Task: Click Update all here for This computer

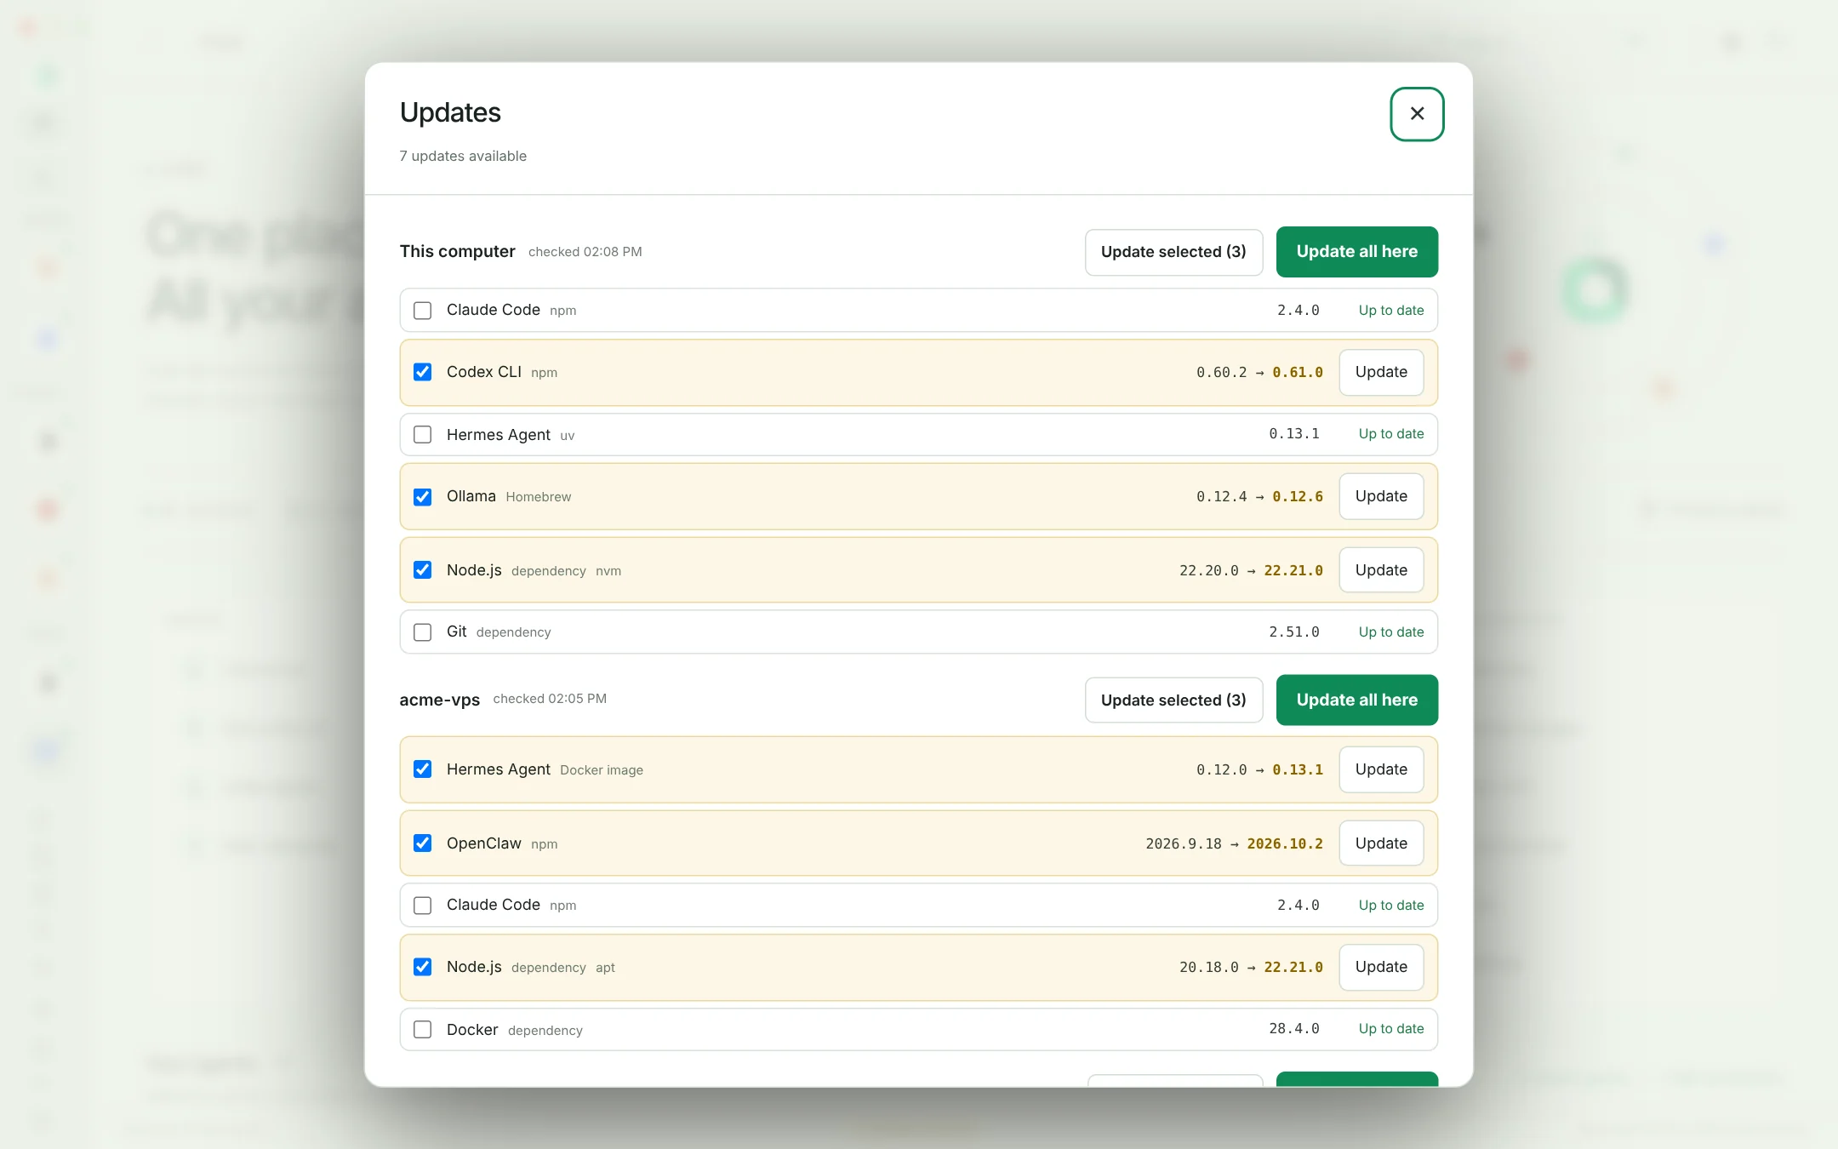Action: click(x=1356, y=252)
